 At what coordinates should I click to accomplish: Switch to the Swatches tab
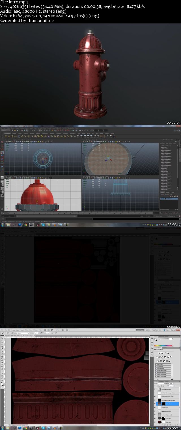click(161, 337)
